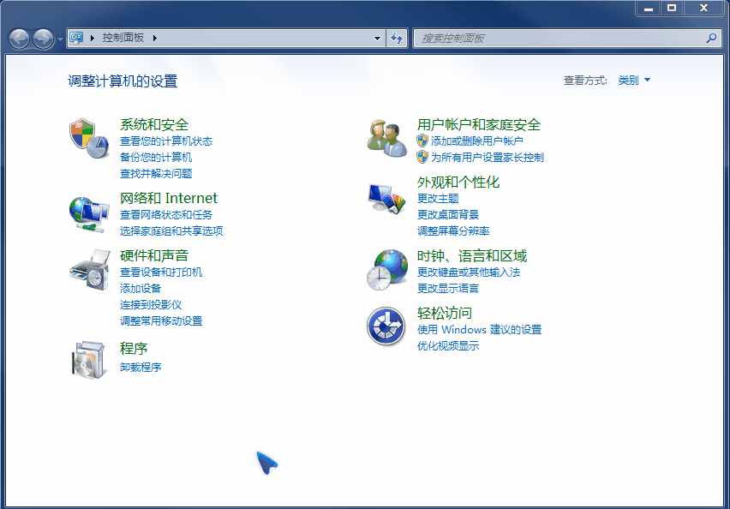Open 硬件和声音 category
This screenshot has width=730, height=509.
click(x=154, y=255)
